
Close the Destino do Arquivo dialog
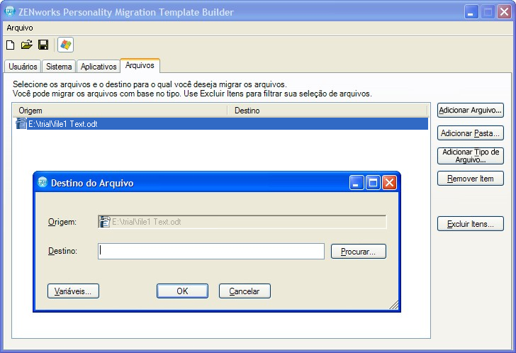tap(390, 183)
